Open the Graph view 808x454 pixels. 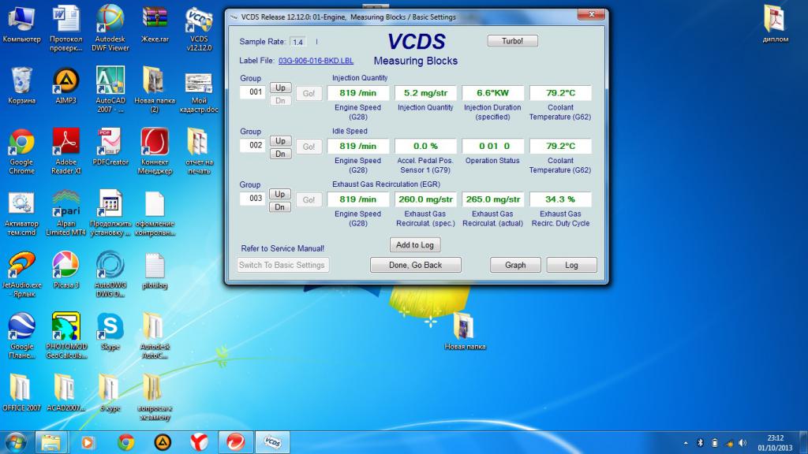[515, 265]
